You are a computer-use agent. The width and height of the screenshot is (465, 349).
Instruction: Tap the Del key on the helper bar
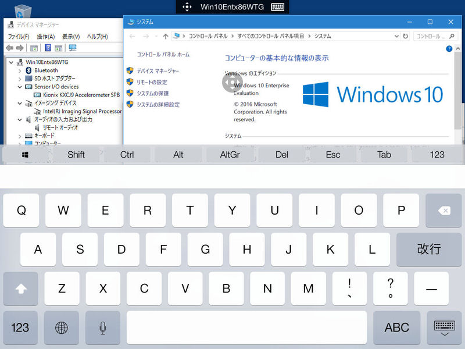coord(282,155)
